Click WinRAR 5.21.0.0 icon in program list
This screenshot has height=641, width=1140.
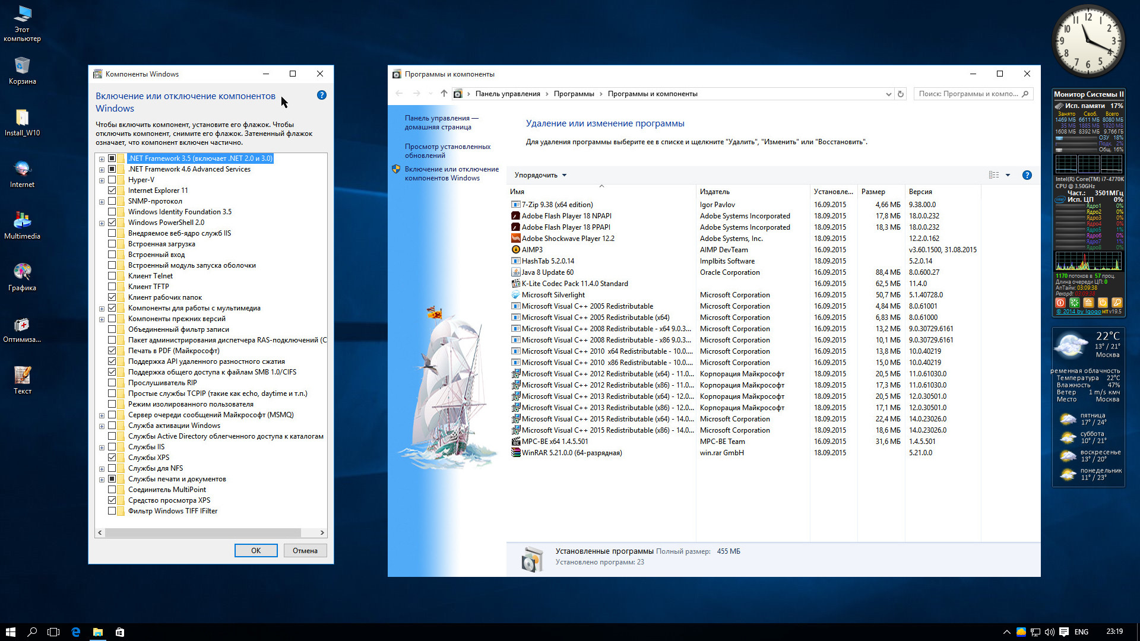[515, 453]
